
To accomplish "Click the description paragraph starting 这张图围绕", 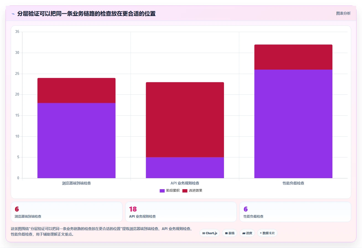I will point(101,232).
